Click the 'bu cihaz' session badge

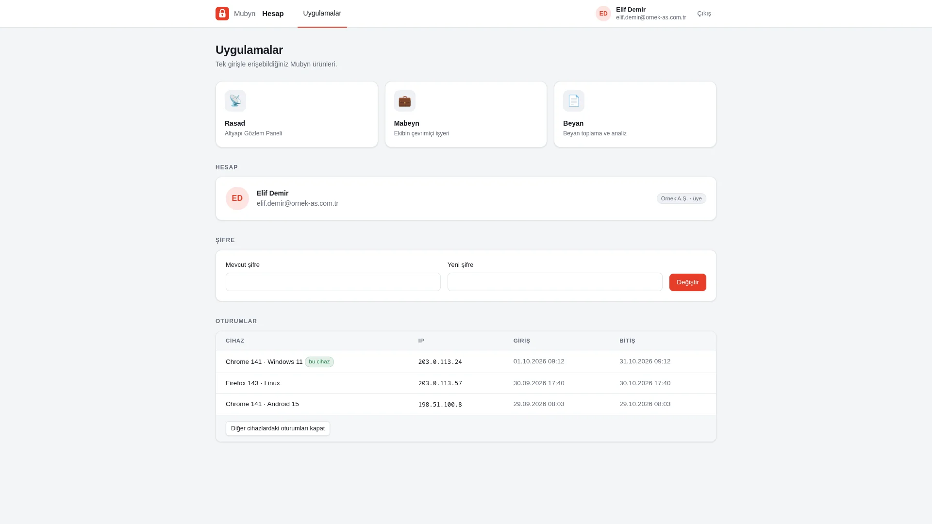pos(319,362)
